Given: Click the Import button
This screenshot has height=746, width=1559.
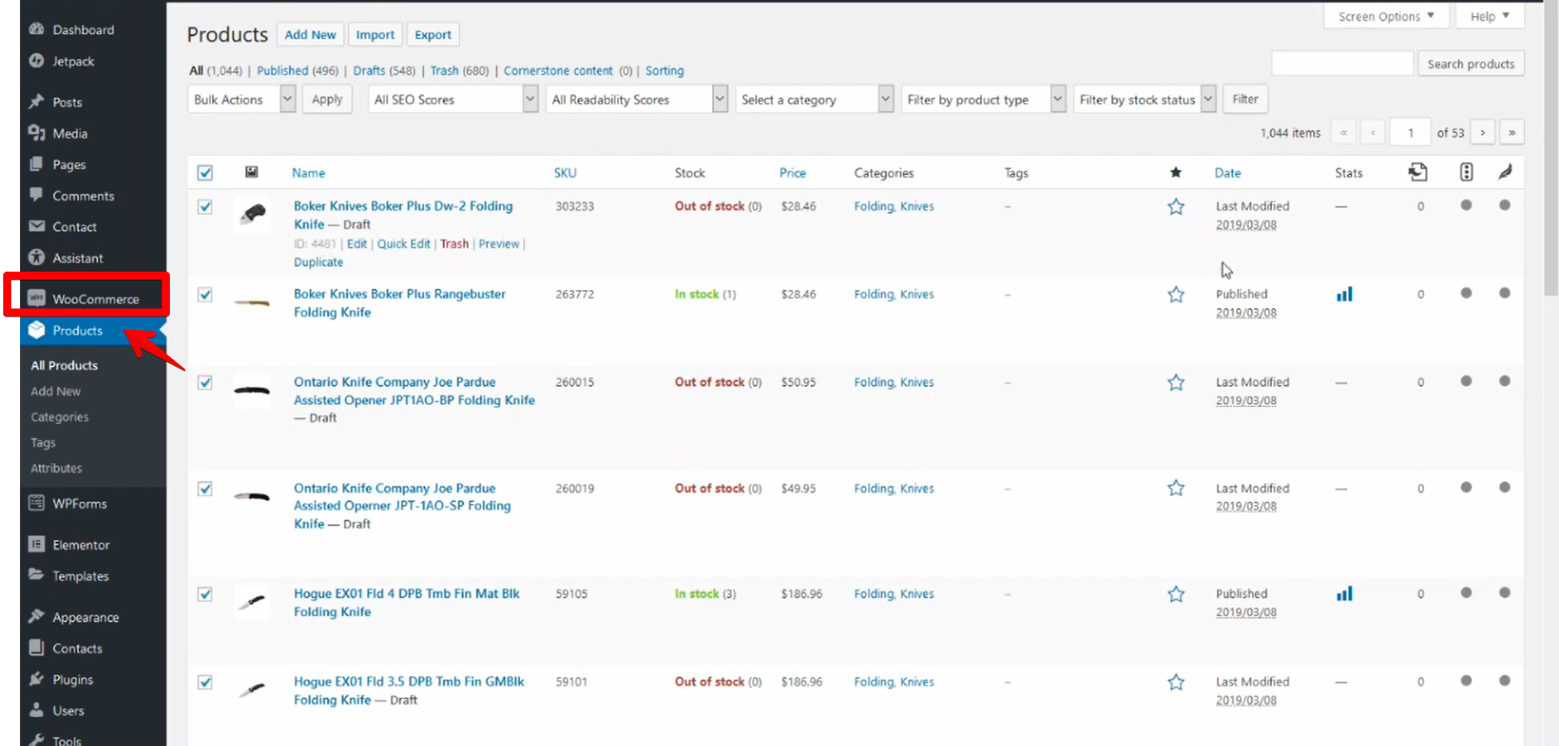Looking at the screenshot, I should [x=375, y=34].
